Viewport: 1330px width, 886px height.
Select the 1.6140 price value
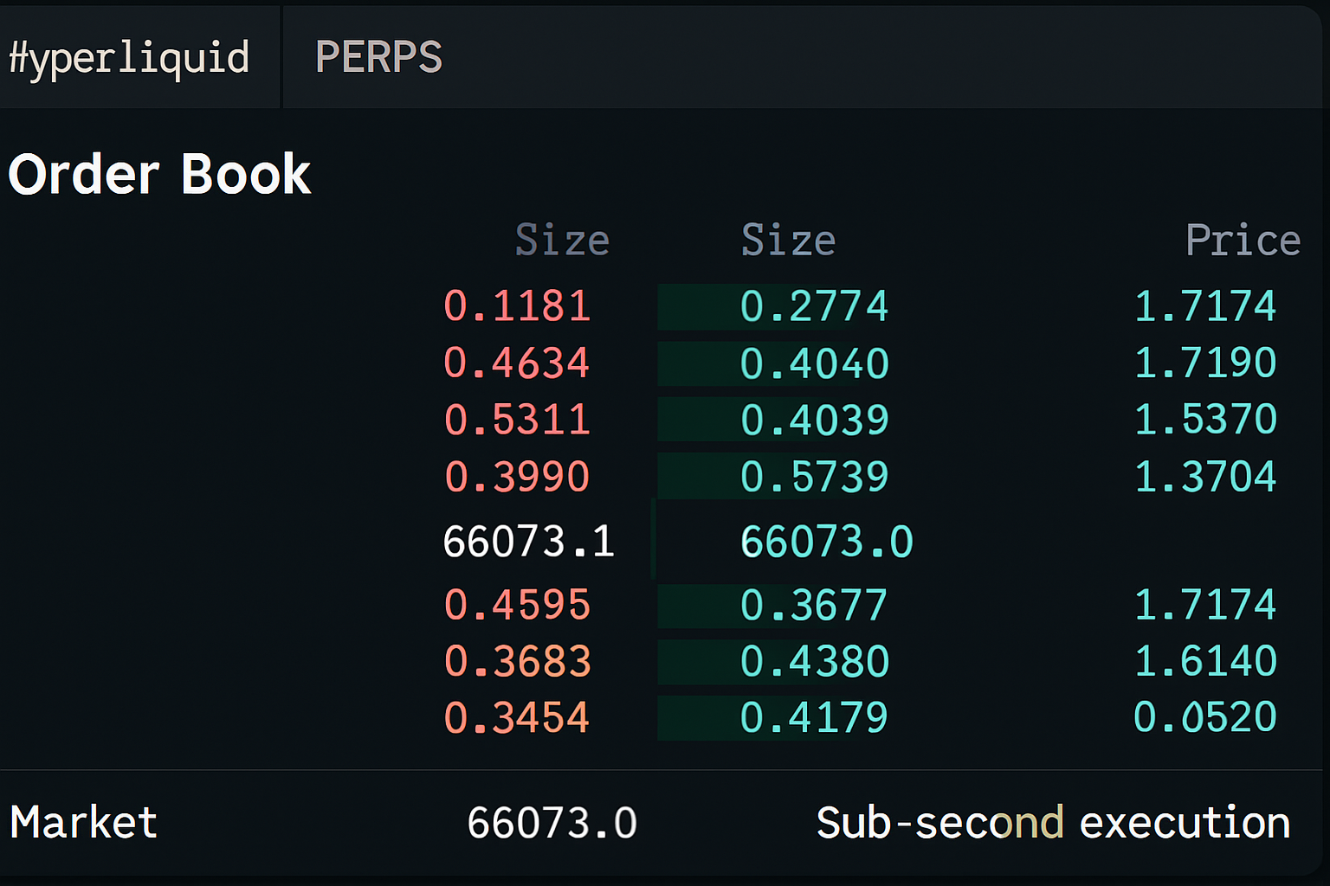[x=1204, y=662]
